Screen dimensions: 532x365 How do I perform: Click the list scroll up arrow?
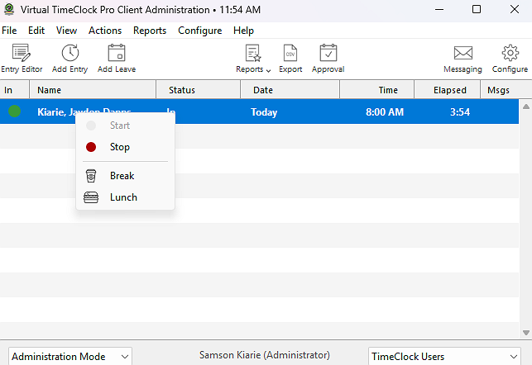pos(526,107)
